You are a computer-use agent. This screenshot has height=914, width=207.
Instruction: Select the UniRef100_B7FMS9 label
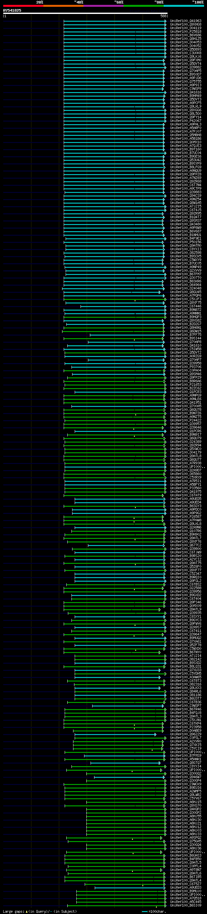tap(185, 755)
